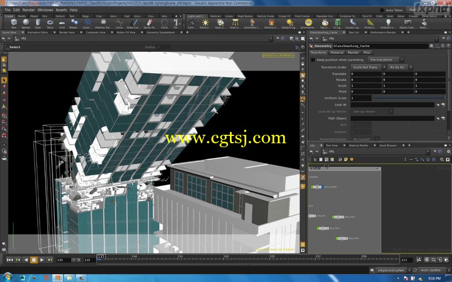Viewport: 452px width, 282px height.
Task: Add a Volume Light
Action: [271, 24]
